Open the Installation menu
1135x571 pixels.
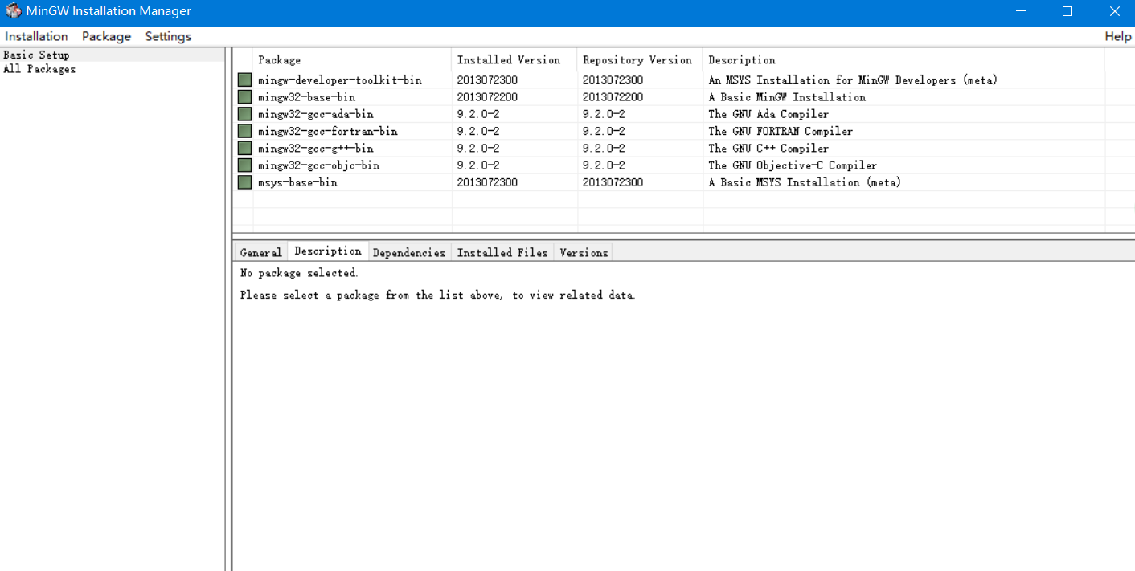[36, 36]
